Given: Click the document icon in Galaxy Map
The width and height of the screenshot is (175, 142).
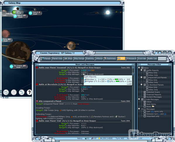Looking at the screenshot, I should pyautogui.click(x=14, y=92).
